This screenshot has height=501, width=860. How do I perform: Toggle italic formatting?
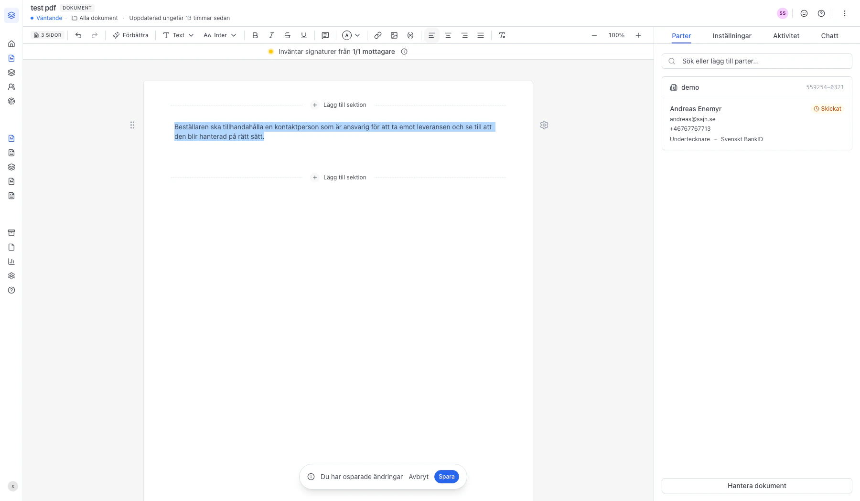271,35
